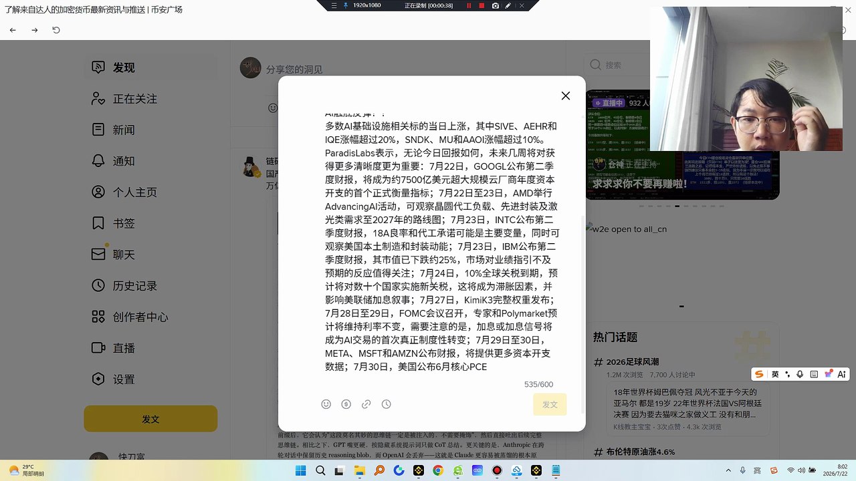Open the live stream thumbnail

click(x=682, y=144)
